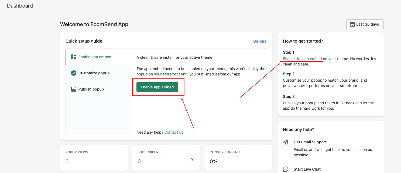Click the 0% conversion rate value

pyautogui.click(x=214, y=161)
